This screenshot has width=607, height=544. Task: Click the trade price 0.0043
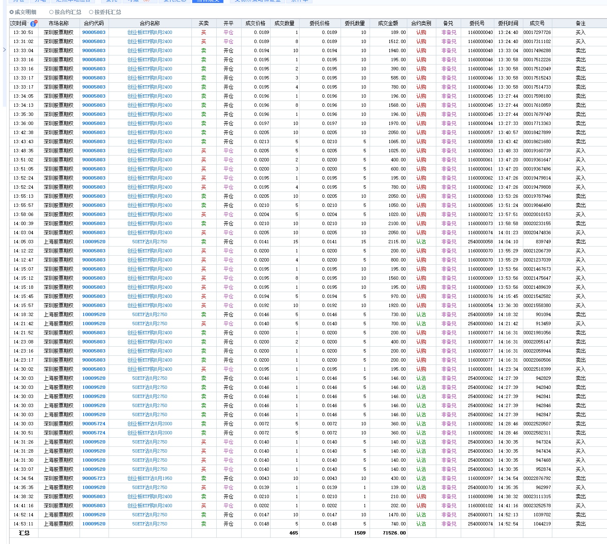point(261,478)
